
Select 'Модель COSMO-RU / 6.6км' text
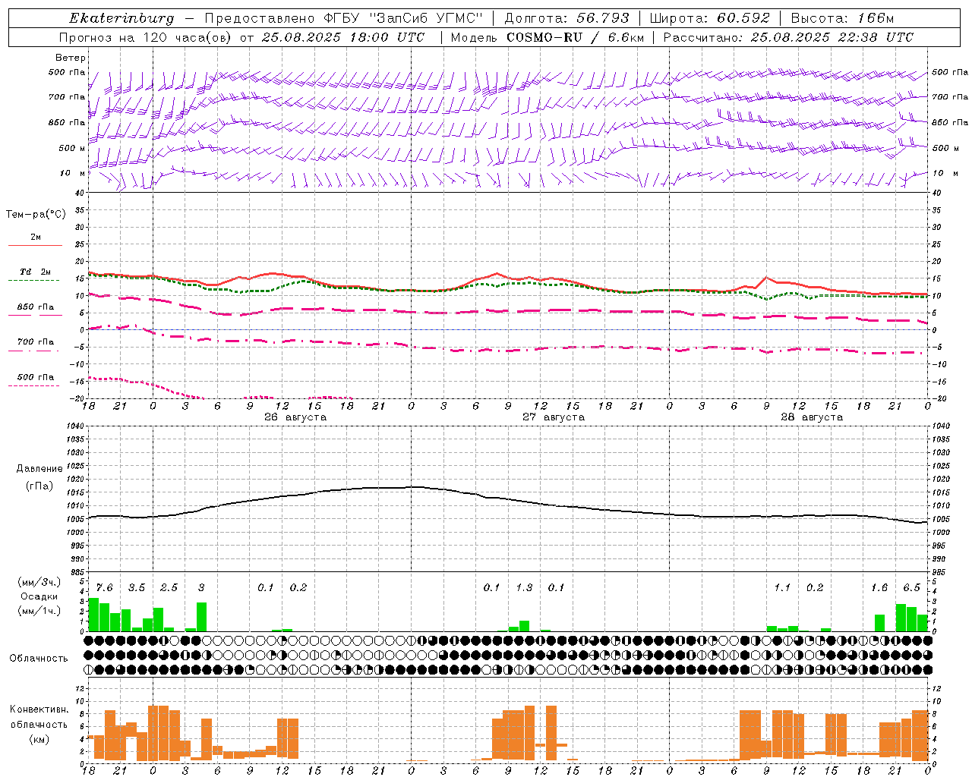point(548,37)
